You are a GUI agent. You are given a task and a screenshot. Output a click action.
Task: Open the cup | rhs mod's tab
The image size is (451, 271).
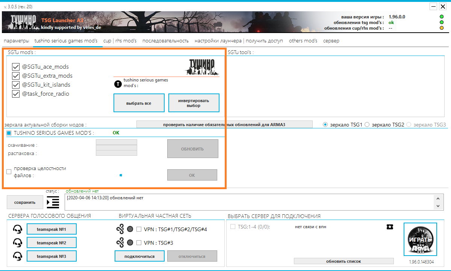pyautogui.click(x=120, y=41)
